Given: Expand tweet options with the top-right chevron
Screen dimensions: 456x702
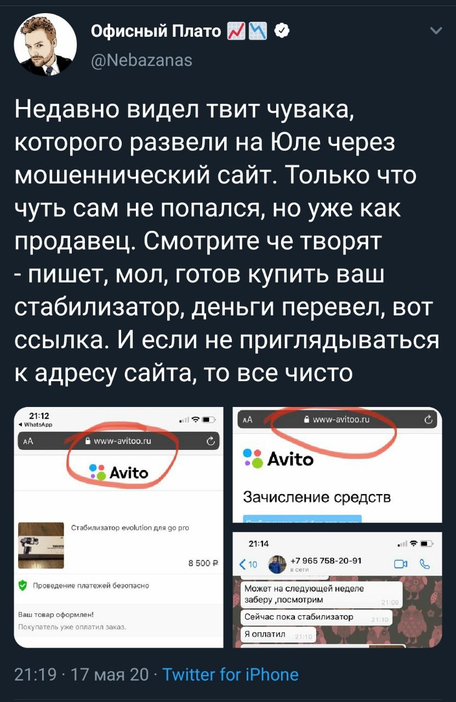Looking at the screenshot, I should [x=436, y=31].
